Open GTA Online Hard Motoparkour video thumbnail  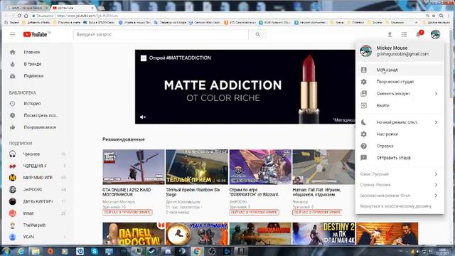tap(134, 167)
